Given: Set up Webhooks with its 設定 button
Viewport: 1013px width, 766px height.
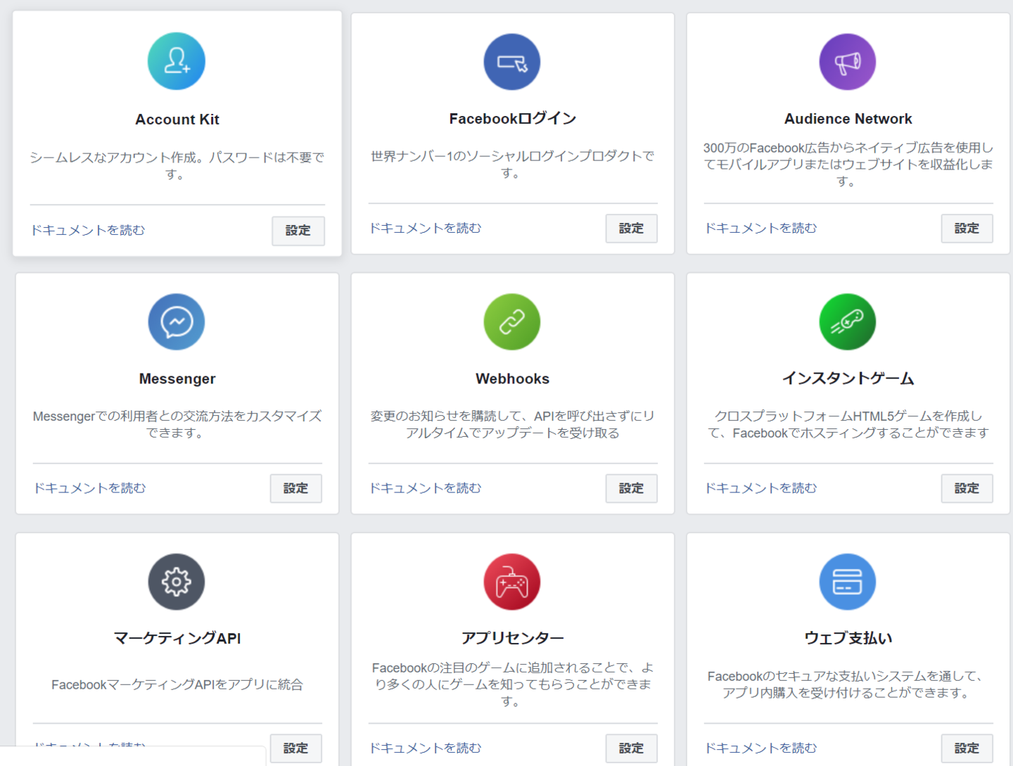Looking at the screenshot, I should tap(632, 488).
